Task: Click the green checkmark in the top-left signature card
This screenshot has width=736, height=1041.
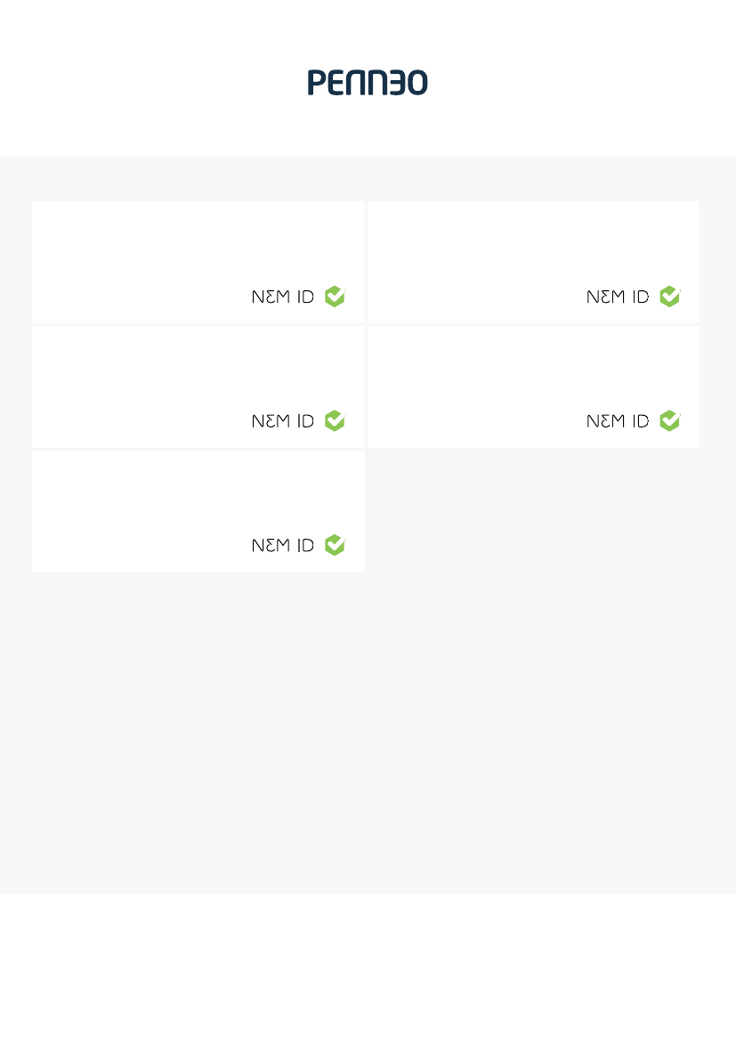Action: (336, 297)
